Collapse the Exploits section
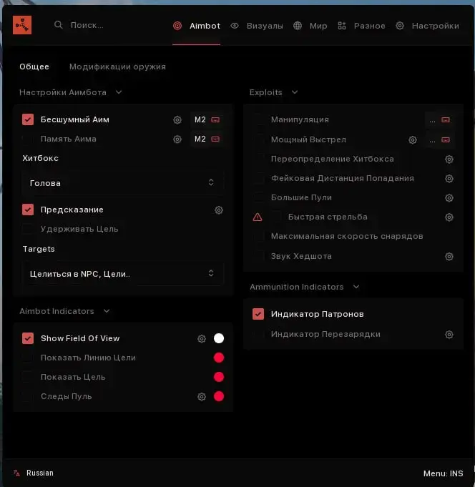 295,92
